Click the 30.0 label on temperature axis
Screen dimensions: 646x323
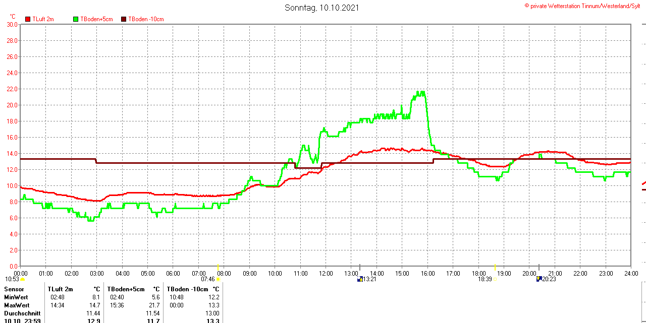(12, 24)
